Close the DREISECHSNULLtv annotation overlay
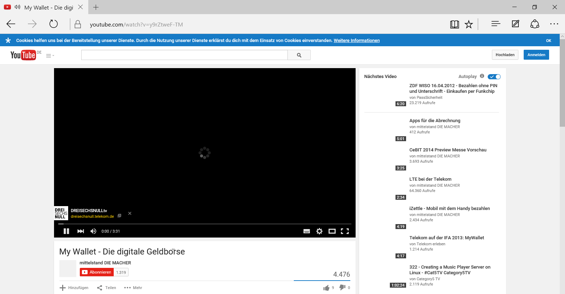565x294 pixels. click(130, 213)
